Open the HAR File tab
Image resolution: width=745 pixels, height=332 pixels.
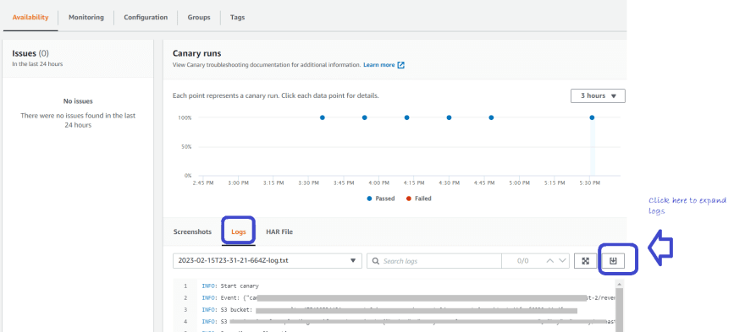279,232
